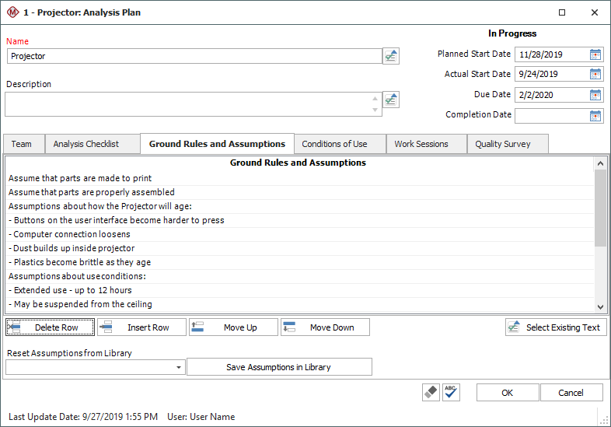This screenshot has width=611, height=427.
Task: Click the text selector icon beside Name field
Action: click(x=391, y=56)
